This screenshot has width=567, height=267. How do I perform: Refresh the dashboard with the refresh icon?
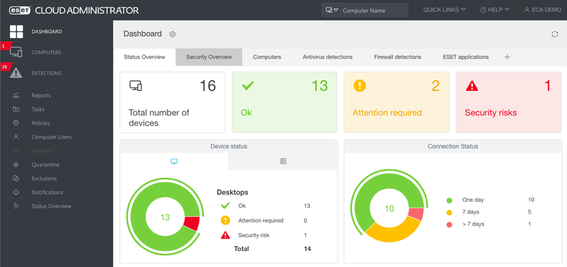point(555,34)
